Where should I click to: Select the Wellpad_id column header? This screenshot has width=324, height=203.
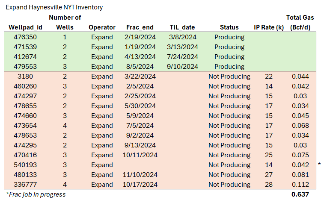point(25,27)
